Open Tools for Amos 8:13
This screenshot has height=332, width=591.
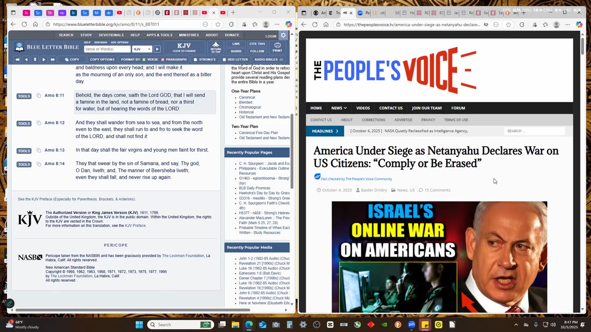point(24,150)
